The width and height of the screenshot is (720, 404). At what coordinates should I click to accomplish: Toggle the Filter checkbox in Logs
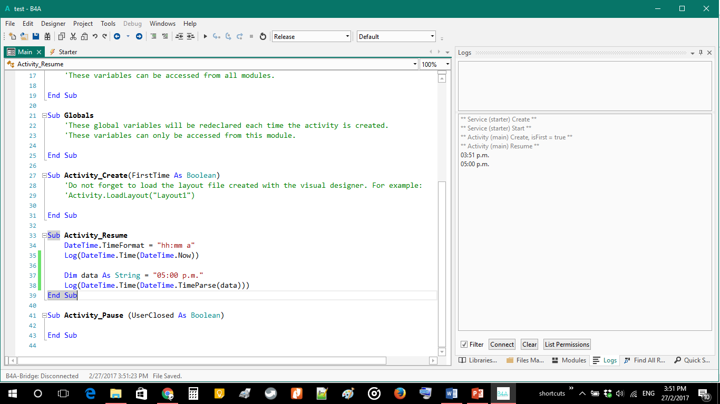pyautogui.click(x=464, y=345)
